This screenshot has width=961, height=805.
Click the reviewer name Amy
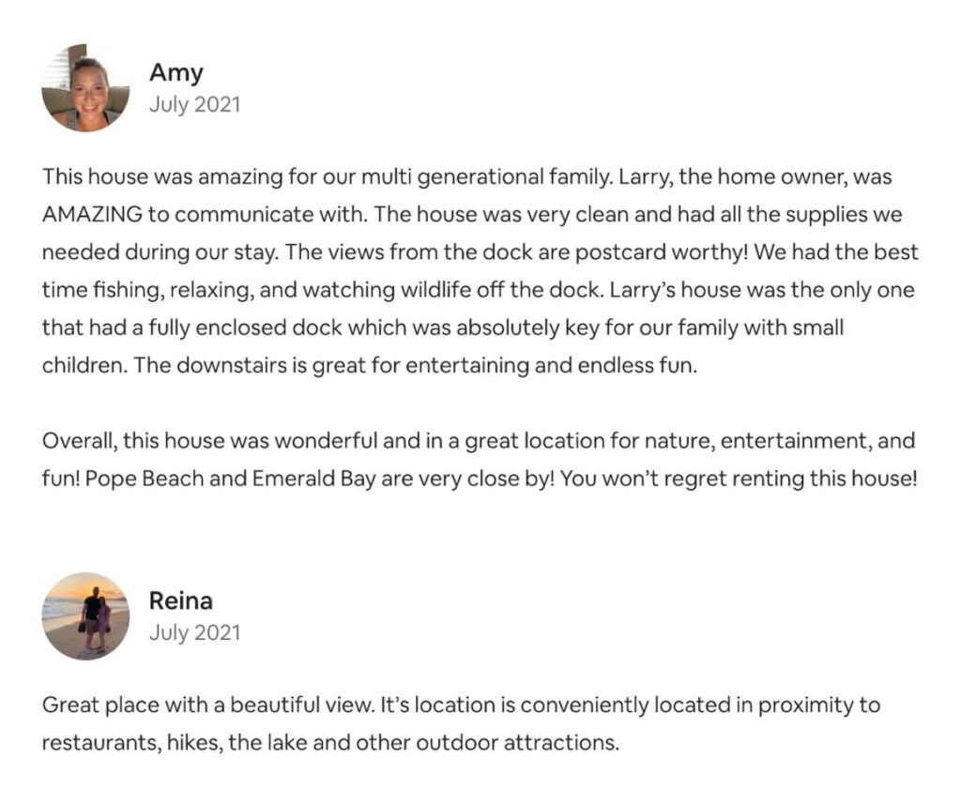coord(175,73)
